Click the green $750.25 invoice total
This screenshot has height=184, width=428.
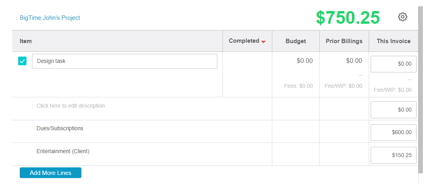point(348,18)
